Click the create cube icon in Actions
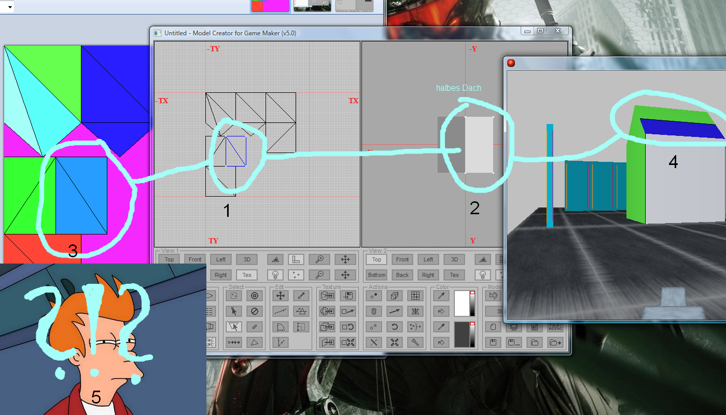 click(x=394, y=296)
